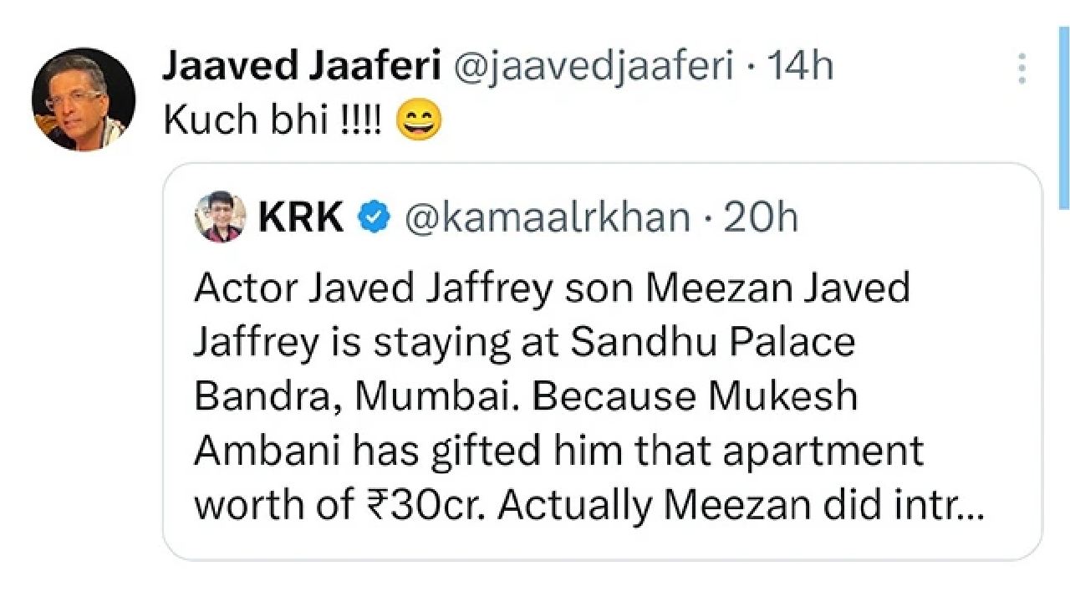Click the 20h timestamp in quoted tweet

coord(761,218)
